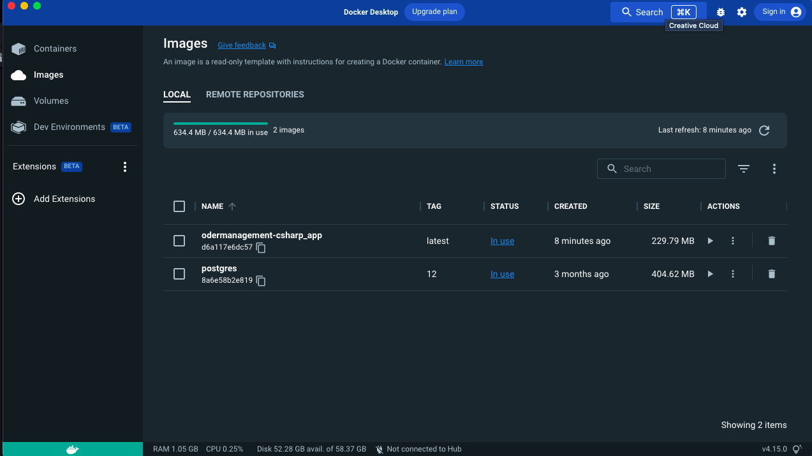This screenshot has width=812, height=456.
Task: Run the odermanagement-csharp_app image
Action: pos(711,241)
